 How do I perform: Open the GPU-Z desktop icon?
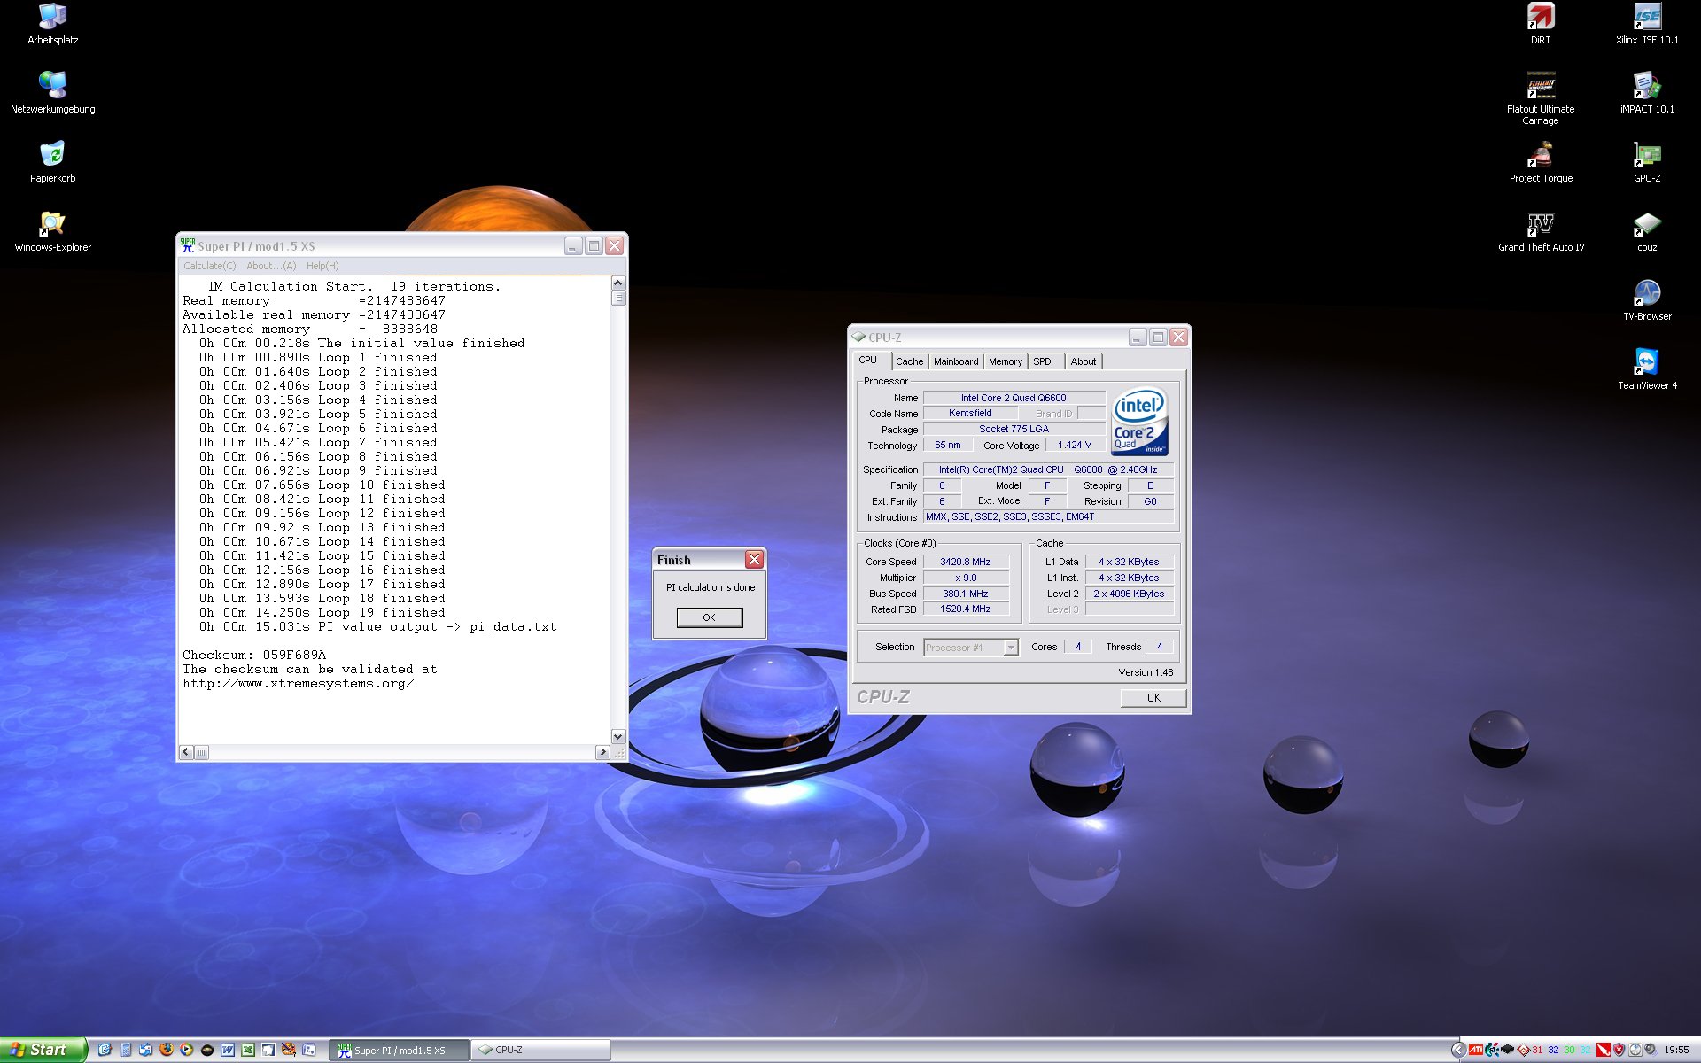[1647, 156]
